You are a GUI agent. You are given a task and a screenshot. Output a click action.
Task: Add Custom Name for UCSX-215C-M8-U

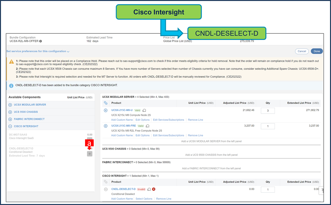[122, 120]
